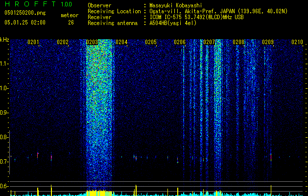The width and height of the screenshot is (308, 196).
Task: Click time marker 0208
Action: click(x=238, y=42)
